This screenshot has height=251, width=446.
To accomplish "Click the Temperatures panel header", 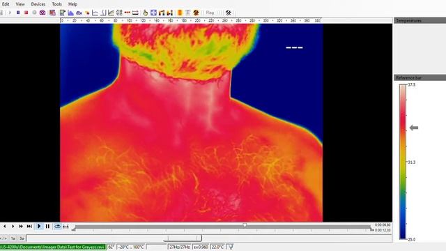I will click(420, 20).
